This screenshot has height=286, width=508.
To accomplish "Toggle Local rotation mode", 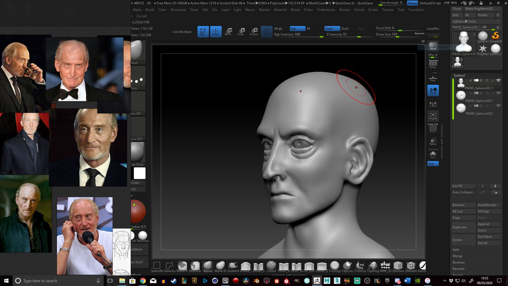I will [x=433, y=91].
